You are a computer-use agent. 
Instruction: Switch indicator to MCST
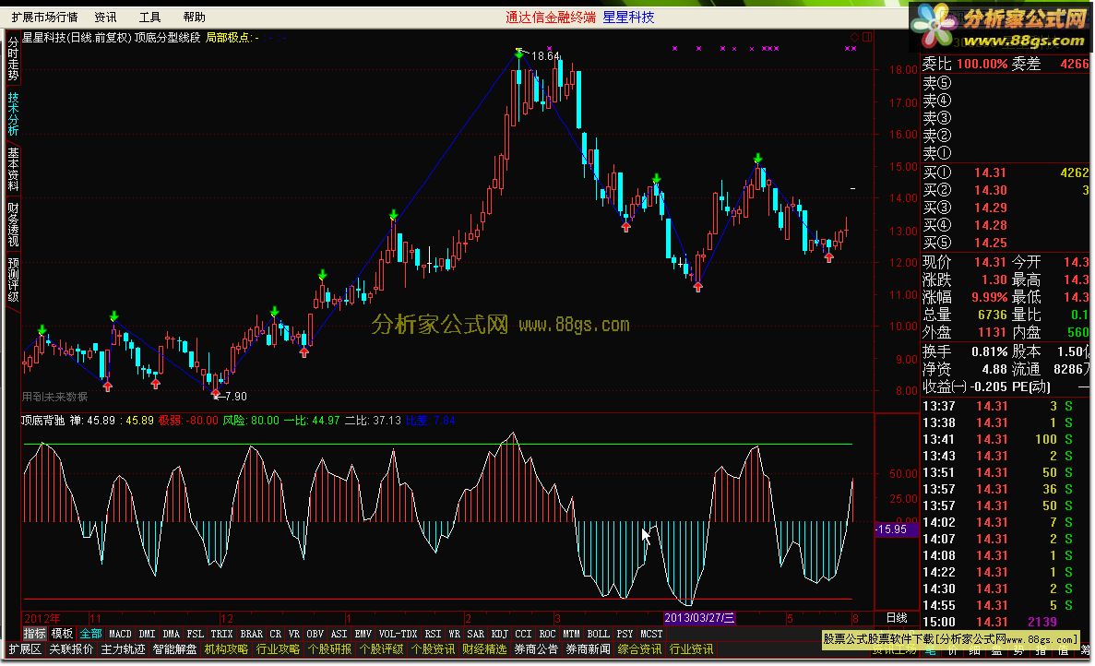click(x=651, y=634)
